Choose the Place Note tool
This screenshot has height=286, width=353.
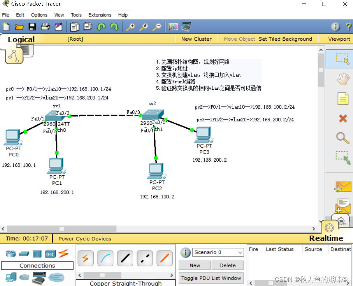(343, 99)
